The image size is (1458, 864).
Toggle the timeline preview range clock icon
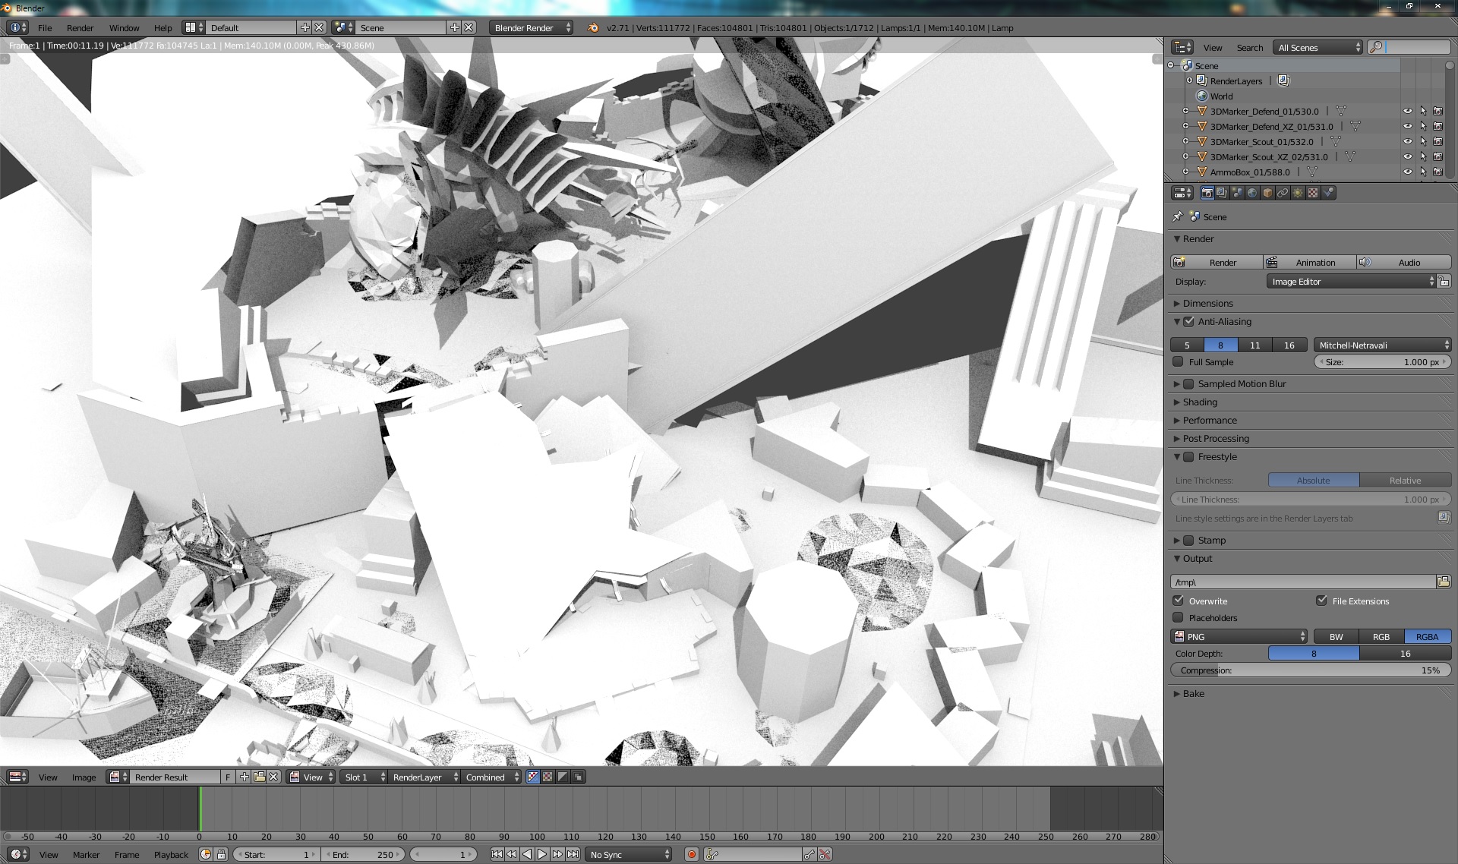pyautogui.click(x=206, y=854)
